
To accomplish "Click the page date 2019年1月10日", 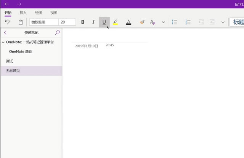I will [x=87, y=46].
